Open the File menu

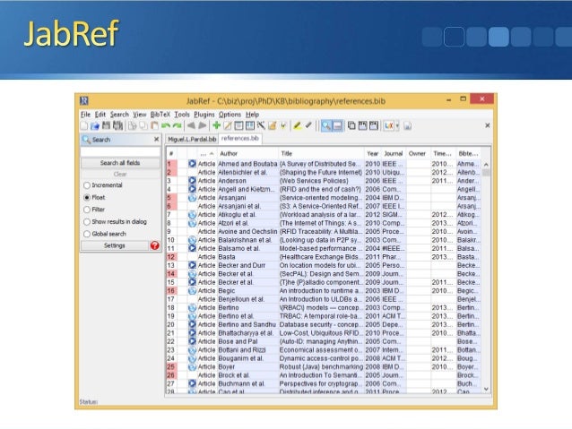click(x=85, y=115)
